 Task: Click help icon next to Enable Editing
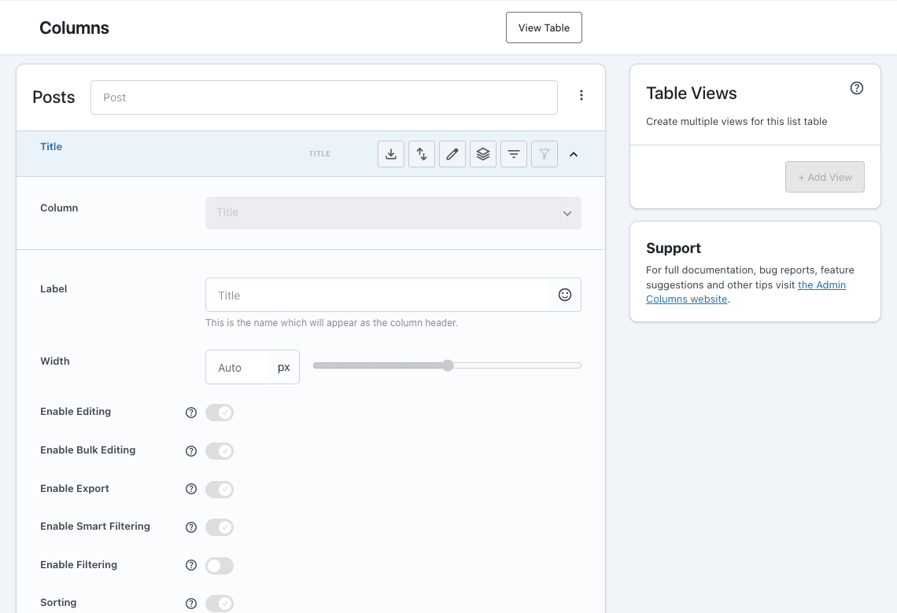191,413
